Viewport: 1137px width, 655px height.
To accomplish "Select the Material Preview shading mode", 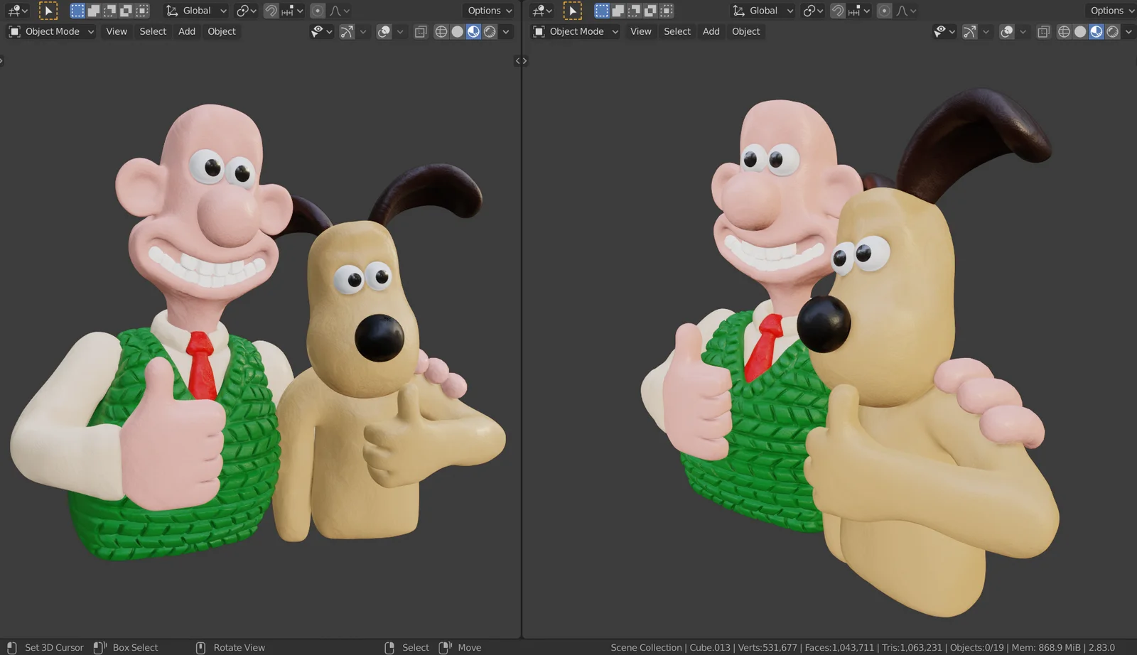I will tap(473, 31).
